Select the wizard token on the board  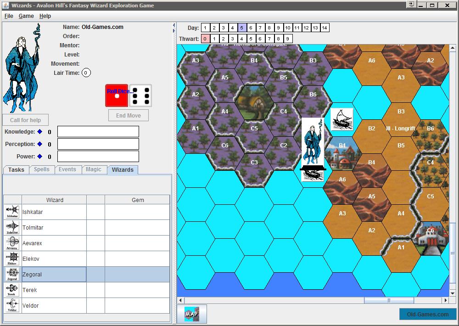tap(313, 142)
